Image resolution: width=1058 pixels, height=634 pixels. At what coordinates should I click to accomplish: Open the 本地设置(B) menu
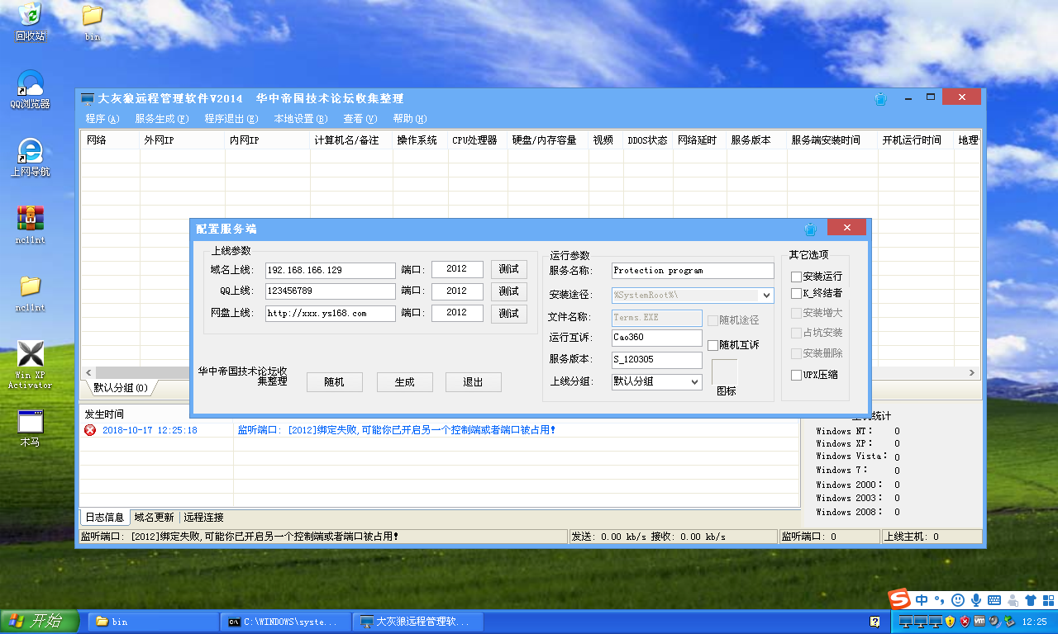301,119
